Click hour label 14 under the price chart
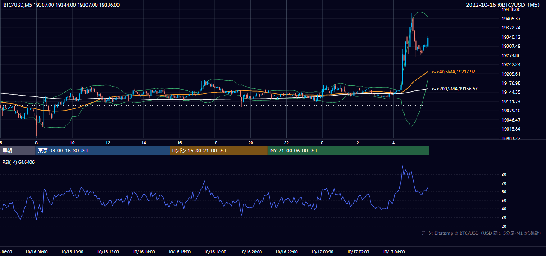The height and width of the screenshot is (256, 546). click(x=144, y=143)
